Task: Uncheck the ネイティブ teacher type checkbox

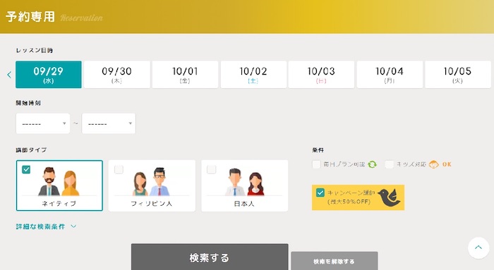Action: click(26, 170)
